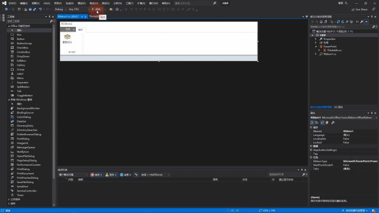Screen dimensions: 379x213
Task: Expand the Ribbon1.cs node in Solution Explorer
Action: [316, 54]
